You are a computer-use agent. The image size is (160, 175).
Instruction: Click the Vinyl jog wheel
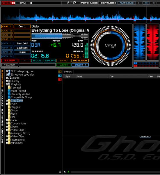(x=111, y=46)
